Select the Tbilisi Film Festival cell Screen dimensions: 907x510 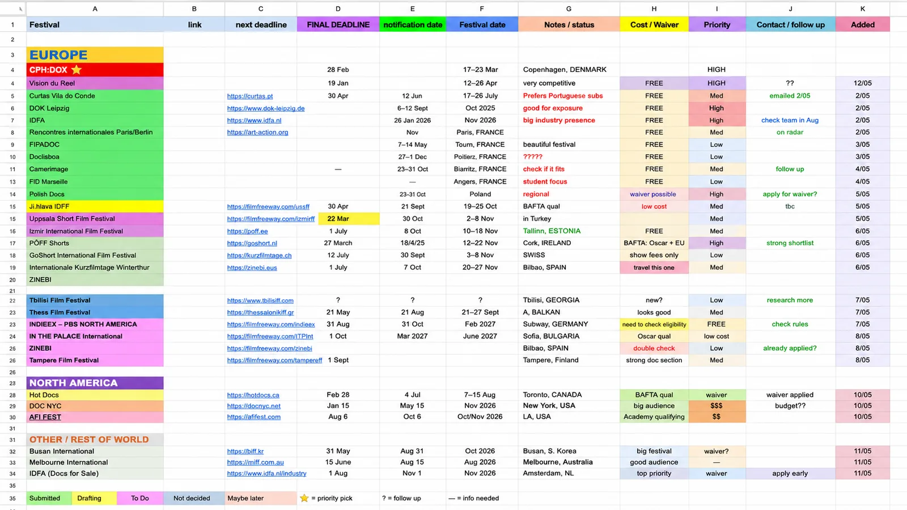[x=95, y=300]
